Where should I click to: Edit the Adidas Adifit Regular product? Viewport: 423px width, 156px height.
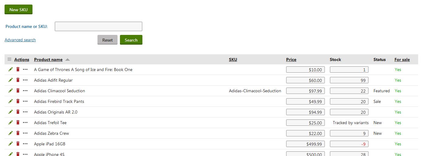pos(11,80)
